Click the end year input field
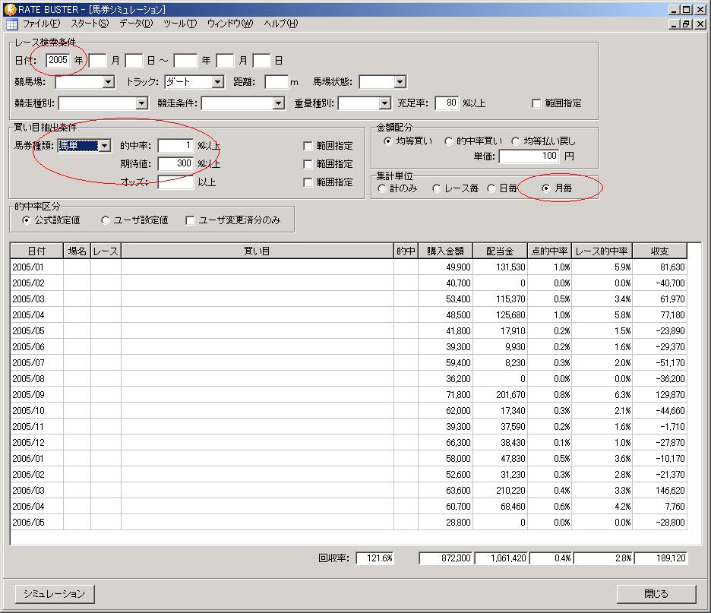 click(185, 60)
